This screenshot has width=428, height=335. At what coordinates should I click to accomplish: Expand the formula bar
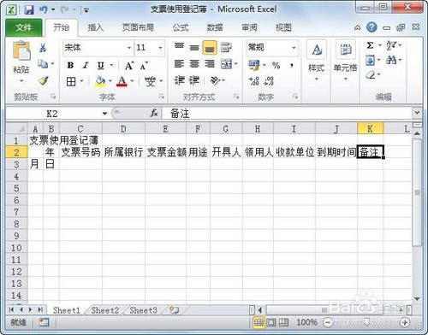(x=417, y=113)
